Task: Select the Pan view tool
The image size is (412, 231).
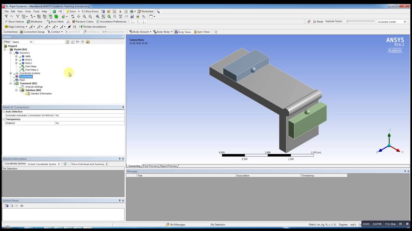Action: click(79, 17)
